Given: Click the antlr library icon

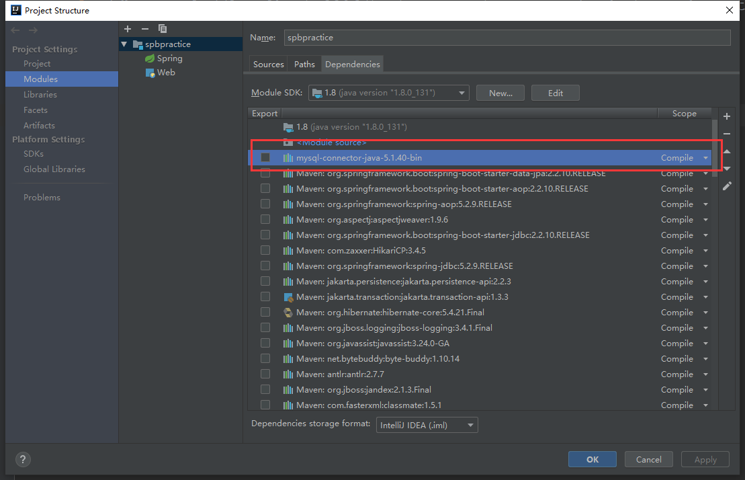Looking at the screenshot, I should coord(288,374).
